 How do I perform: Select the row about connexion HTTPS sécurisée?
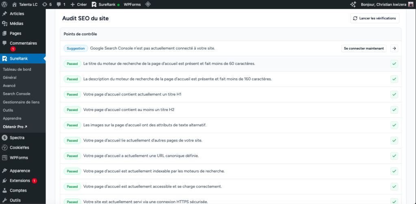click(231, 199)
